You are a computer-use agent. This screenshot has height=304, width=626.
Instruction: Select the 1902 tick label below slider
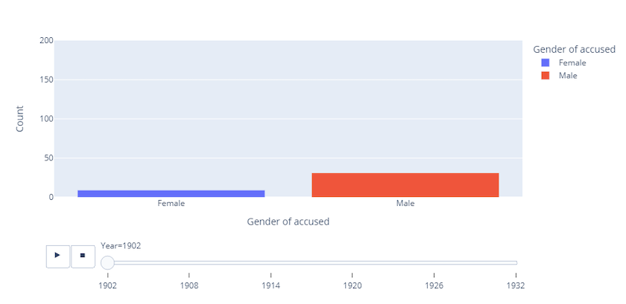pyautogui.click(x=107, y=285)
